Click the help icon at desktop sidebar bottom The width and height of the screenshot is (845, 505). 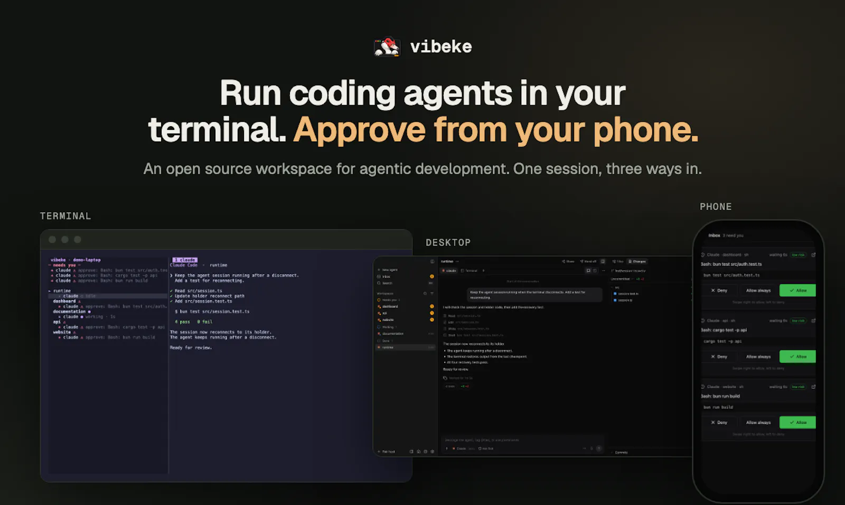(x=425, y=452)
